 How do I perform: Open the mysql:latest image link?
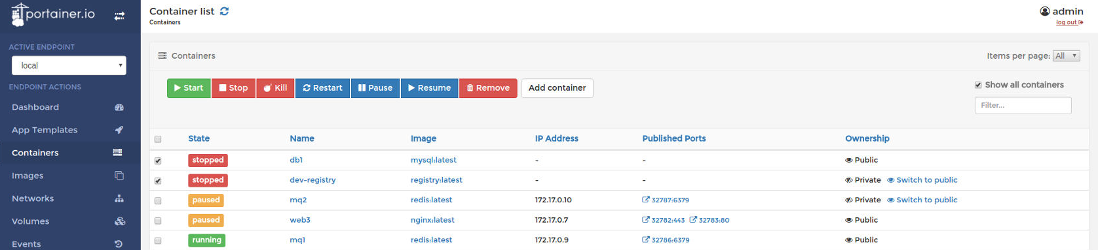(434, 160)
